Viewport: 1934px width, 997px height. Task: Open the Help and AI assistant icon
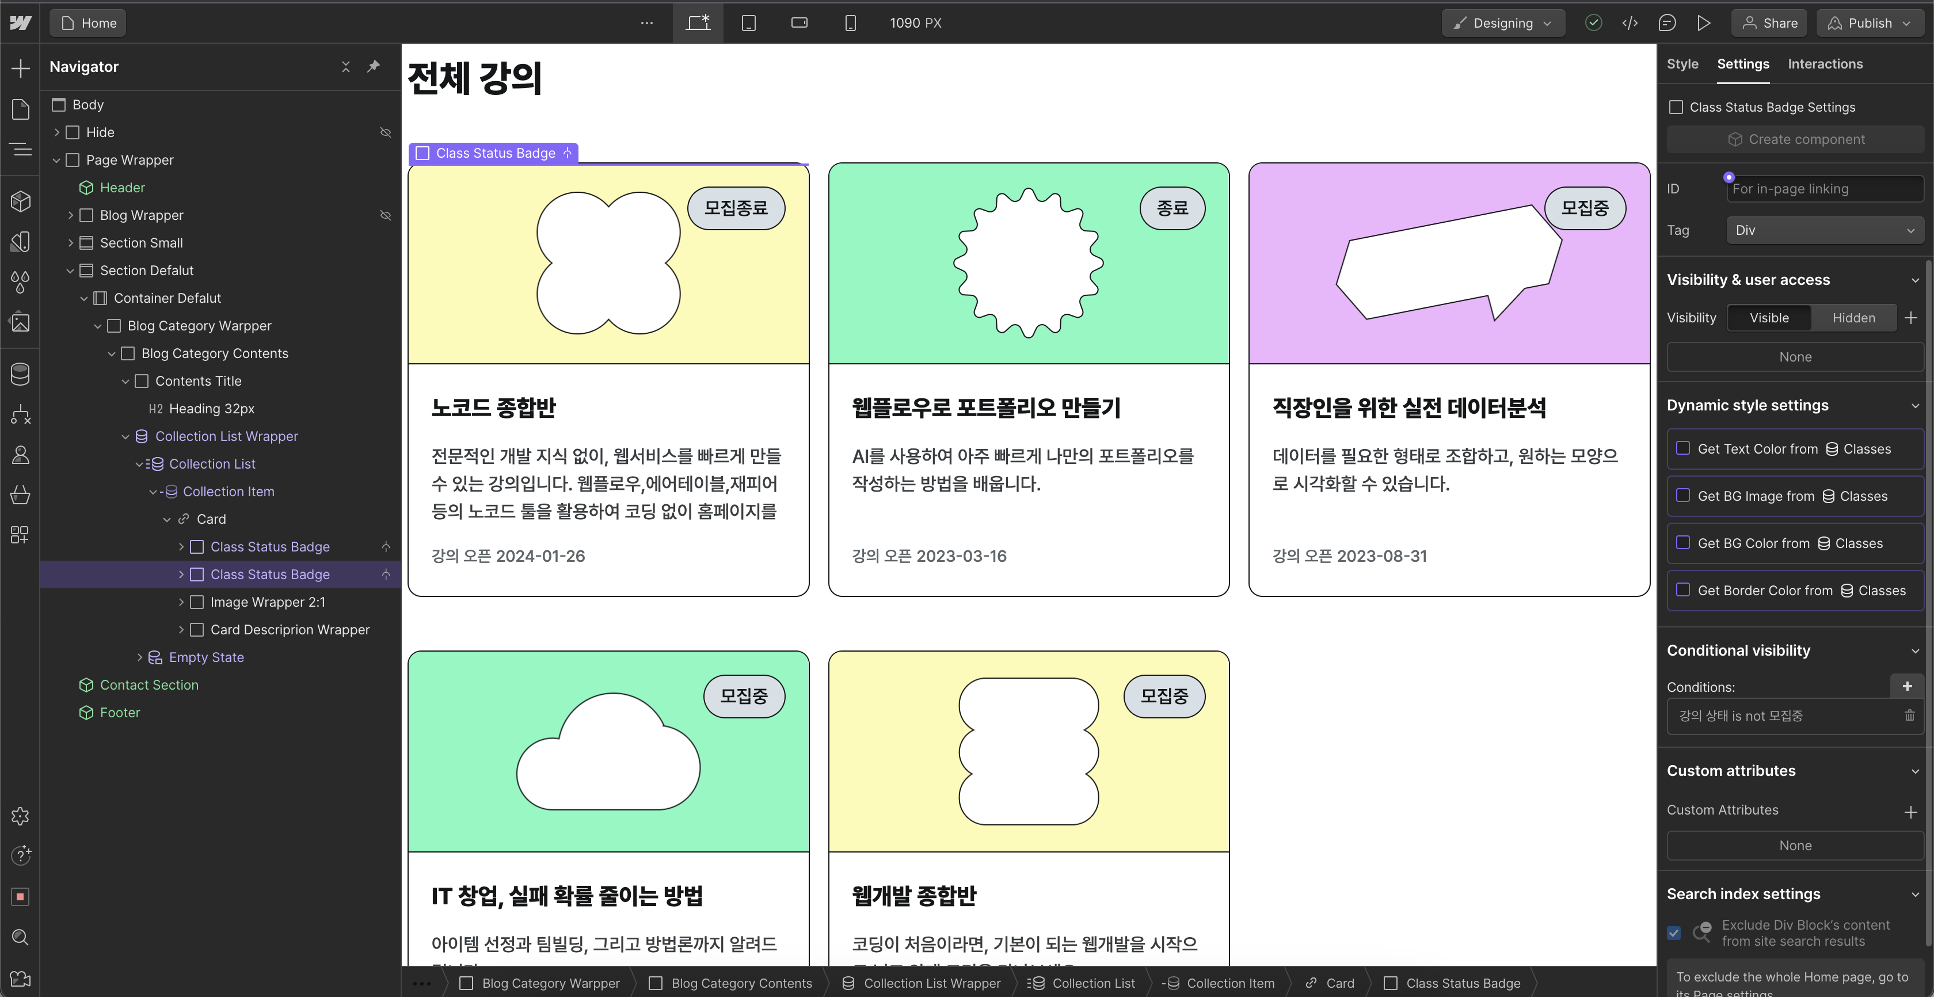(x=20, y=855)
